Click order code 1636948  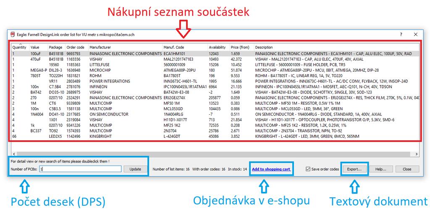pyautogui.click(x=73, y=70)
